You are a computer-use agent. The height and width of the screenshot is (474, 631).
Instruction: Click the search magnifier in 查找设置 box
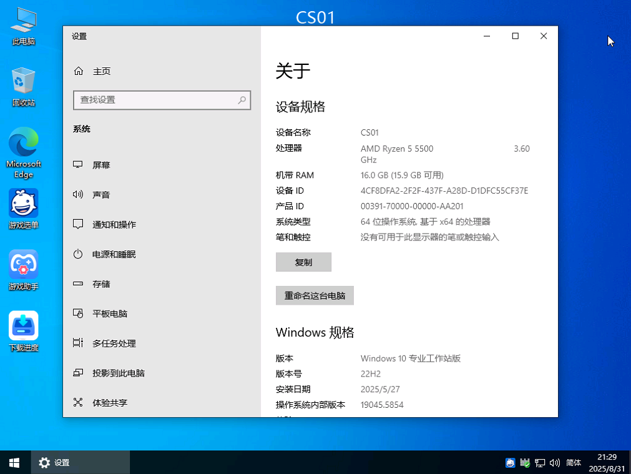pyautogui.click(x=242, y=100)
